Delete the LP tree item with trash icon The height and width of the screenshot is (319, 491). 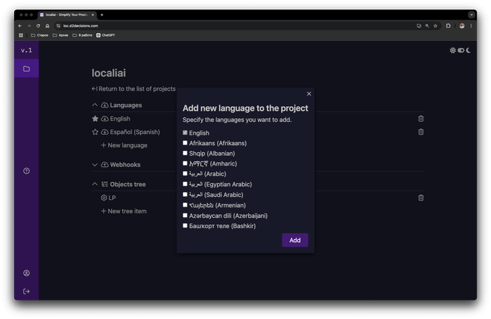pyautogui.click(x=421, y=198)
